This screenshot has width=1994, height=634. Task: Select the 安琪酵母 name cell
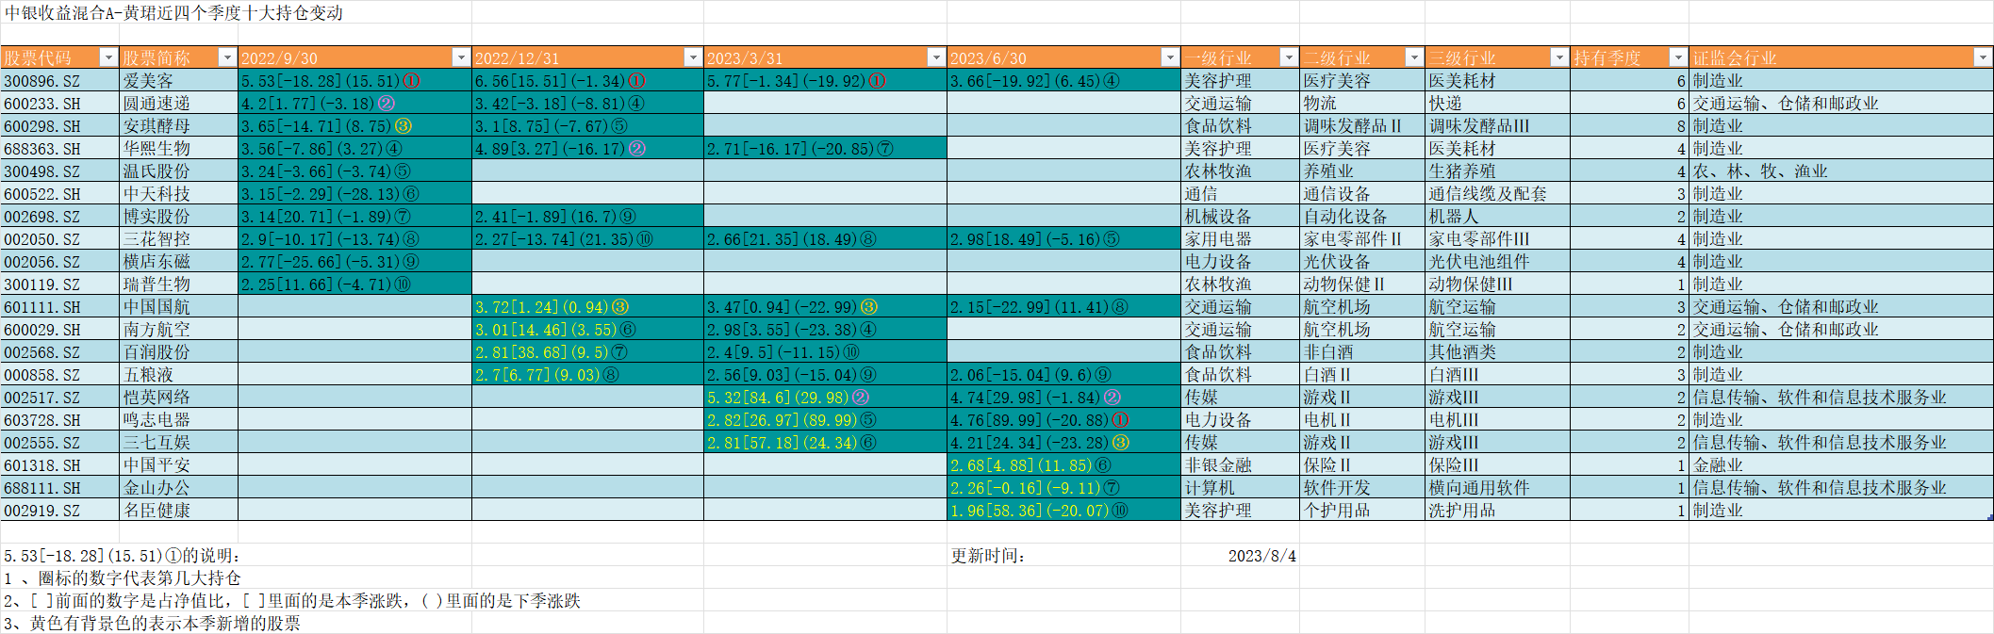tap(178, 126)
